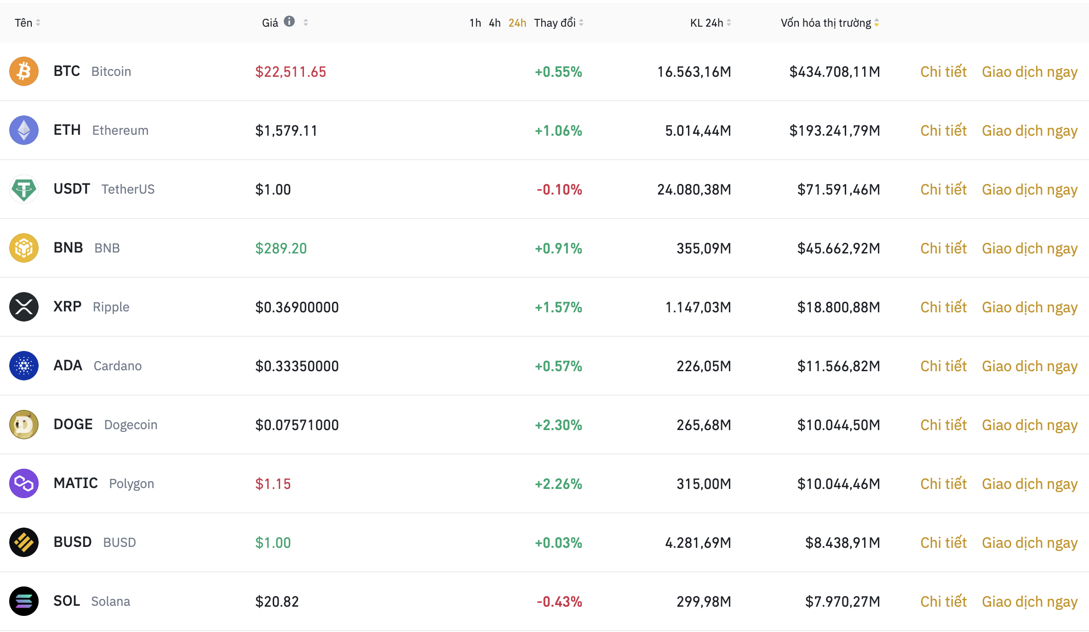The image size is (1089, 632).
Task: Click Giao dịch ngay for BTC
Action: [1030, 73]
